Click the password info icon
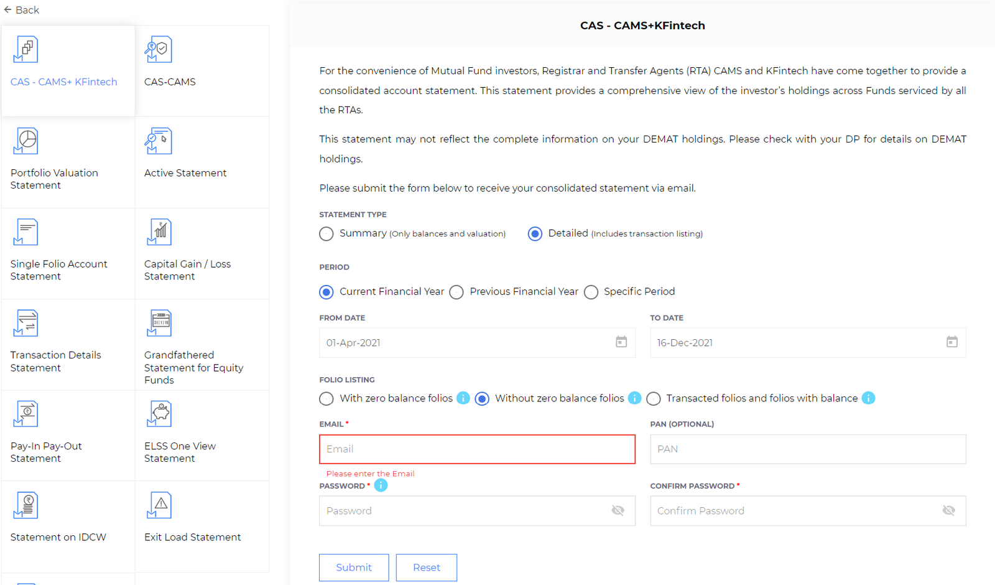This screenshot has width=995, height=585. tap(381, 485)
